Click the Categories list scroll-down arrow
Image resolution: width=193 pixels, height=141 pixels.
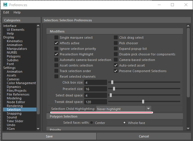[x=38, y=128]
